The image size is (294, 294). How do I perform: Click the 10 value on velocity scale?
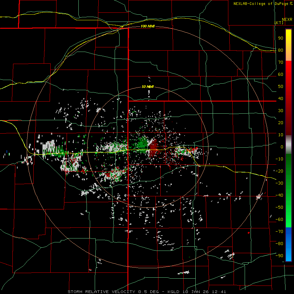(281, 135)
